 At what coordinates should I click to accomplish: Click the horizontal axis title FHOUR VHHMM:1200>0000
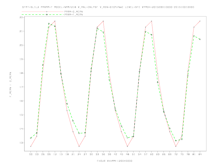pyautogui.click(x=115, y=161)
